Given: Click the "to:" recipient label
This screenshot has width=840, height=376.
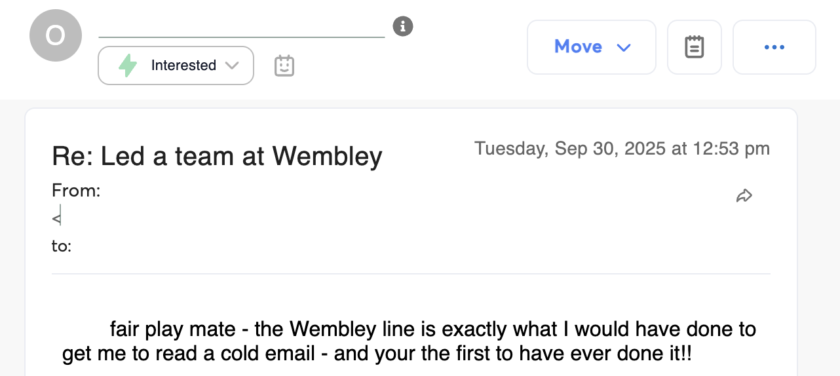Looking at the screenshot, I should 62,246.
